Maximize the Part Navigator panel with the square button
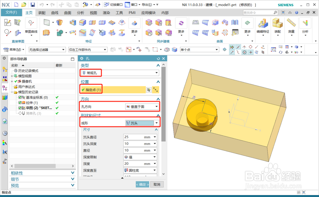 72,59
